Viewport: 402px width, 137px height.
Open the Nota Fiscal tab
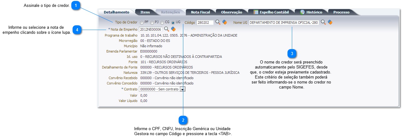(x=200, y=12)
